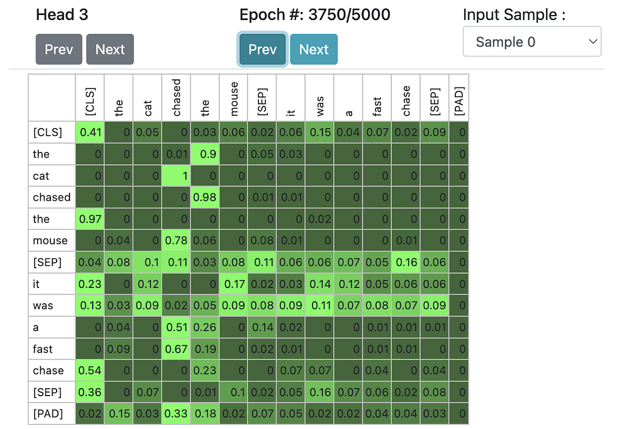Click the dropdown chevron beside Sample 0
Screen dimensions: 618x429
pos(592,42)
